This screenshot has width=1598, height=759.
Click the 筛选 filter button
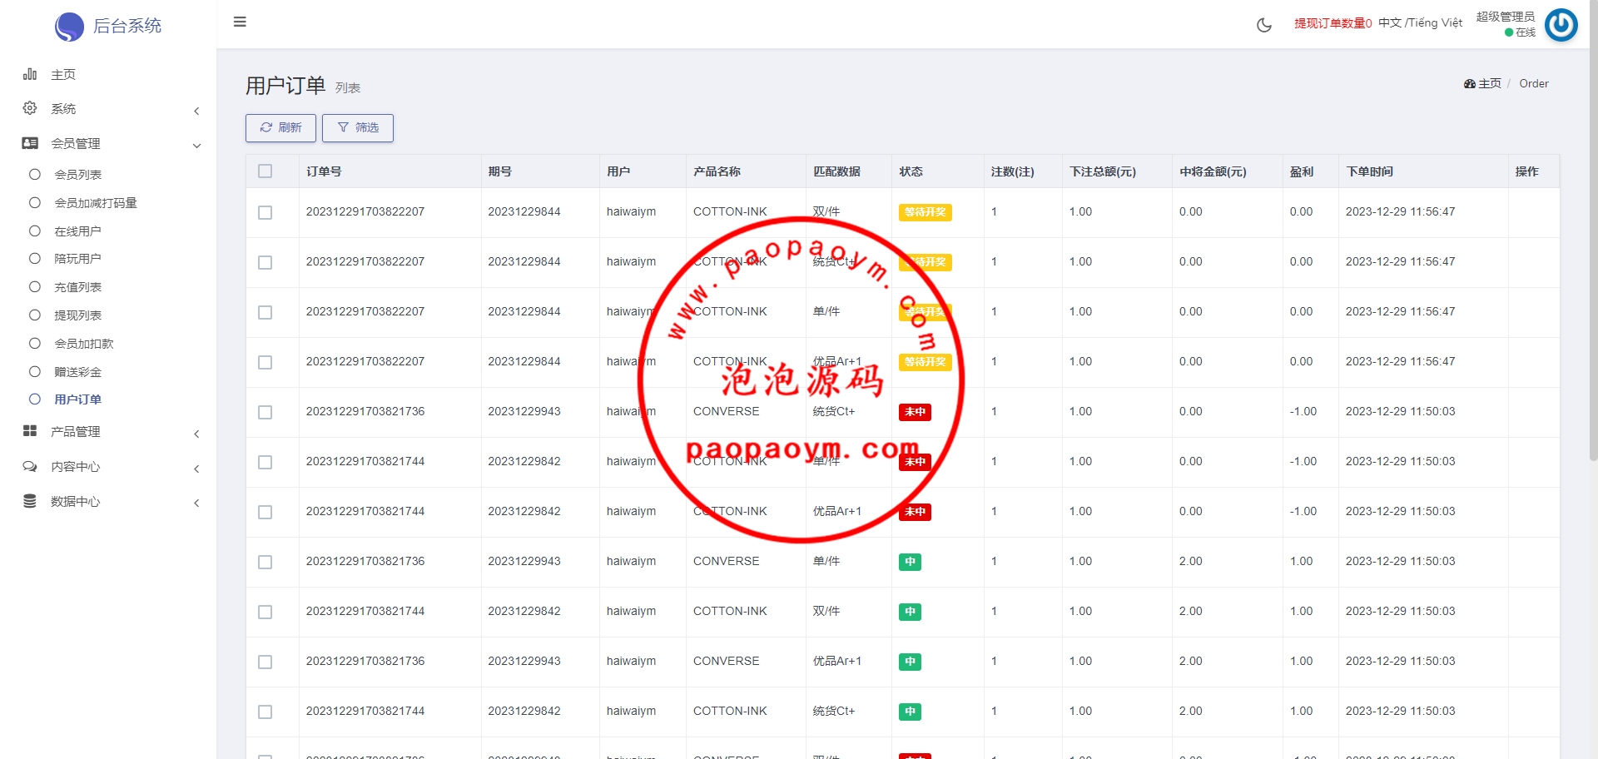point(358,127)
